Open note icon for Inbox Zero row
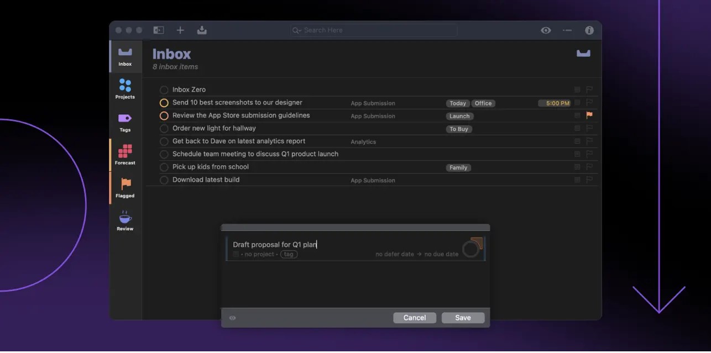Image resolution: width=711 pixels, height=353 pixels. [x=577, y=89]
